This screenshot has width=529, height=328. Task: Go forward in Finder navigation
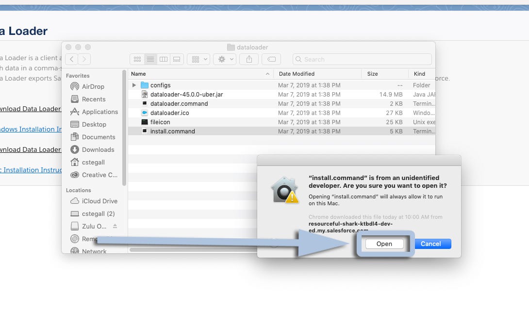pos(84,59)
